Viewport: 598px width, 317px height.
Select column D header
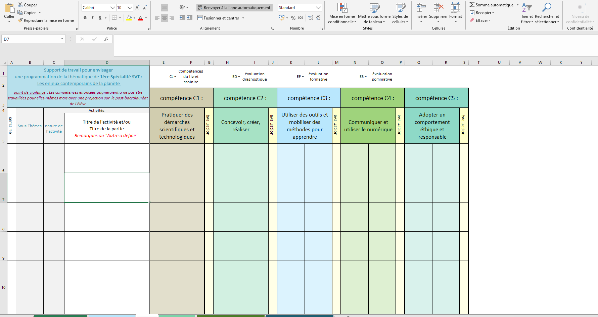107,62
